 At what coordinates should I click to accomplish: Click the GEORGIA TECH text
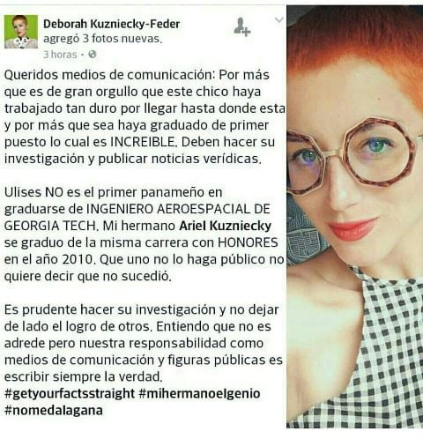coord(50,226)
